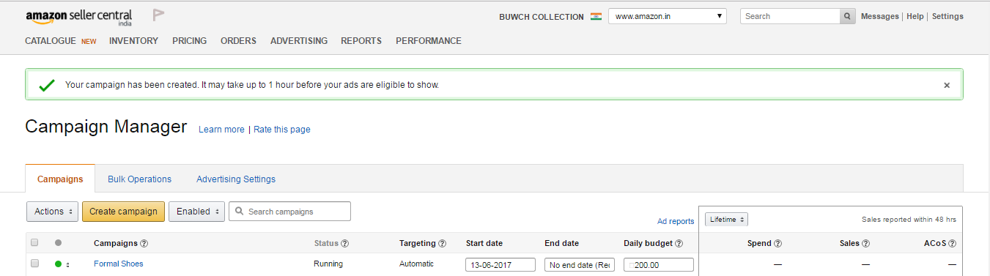Click the Daily budget help icon

click(679, 243)
